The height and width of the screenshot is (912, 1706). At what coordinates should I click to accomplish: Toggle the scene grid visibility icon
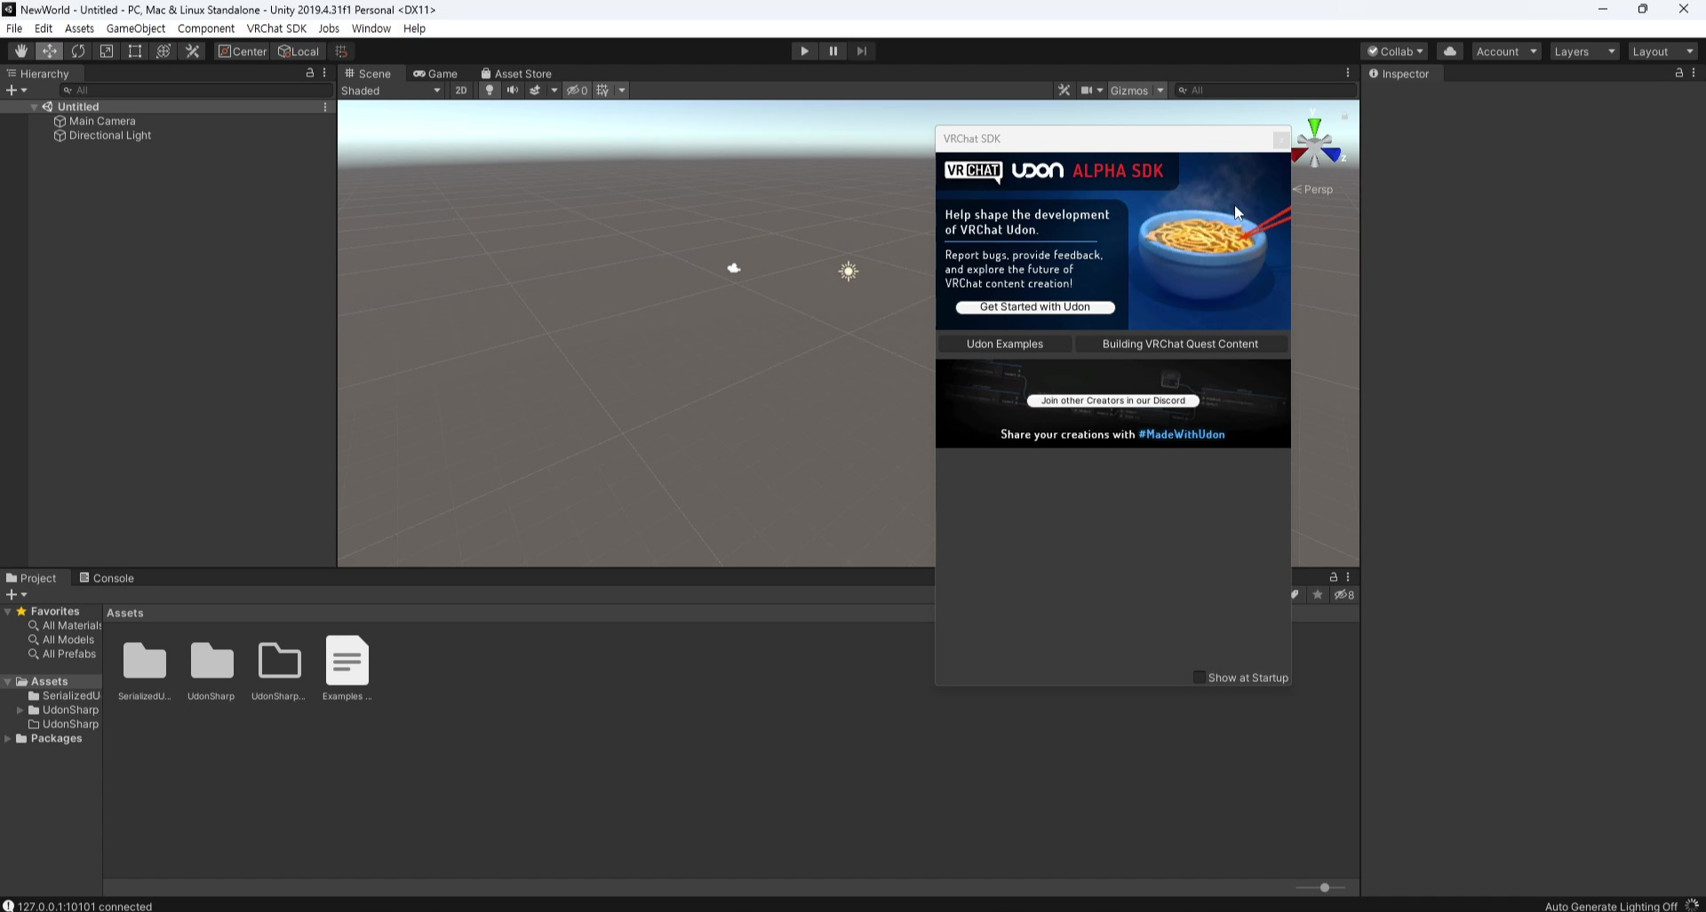(602, 91)
